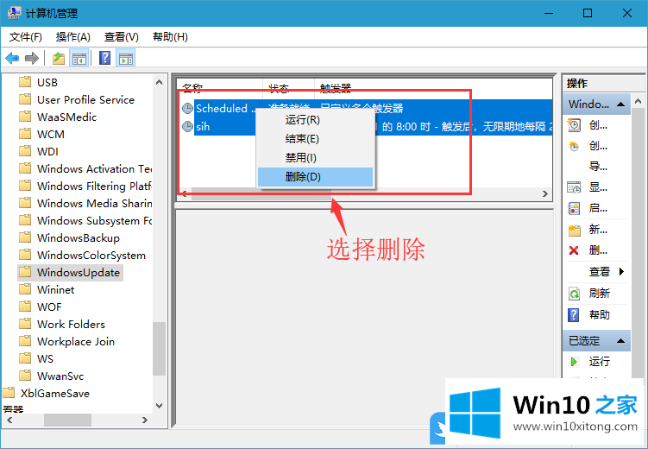
Task: Click the 触发器 column header
Action: click(x=336, y=86)
